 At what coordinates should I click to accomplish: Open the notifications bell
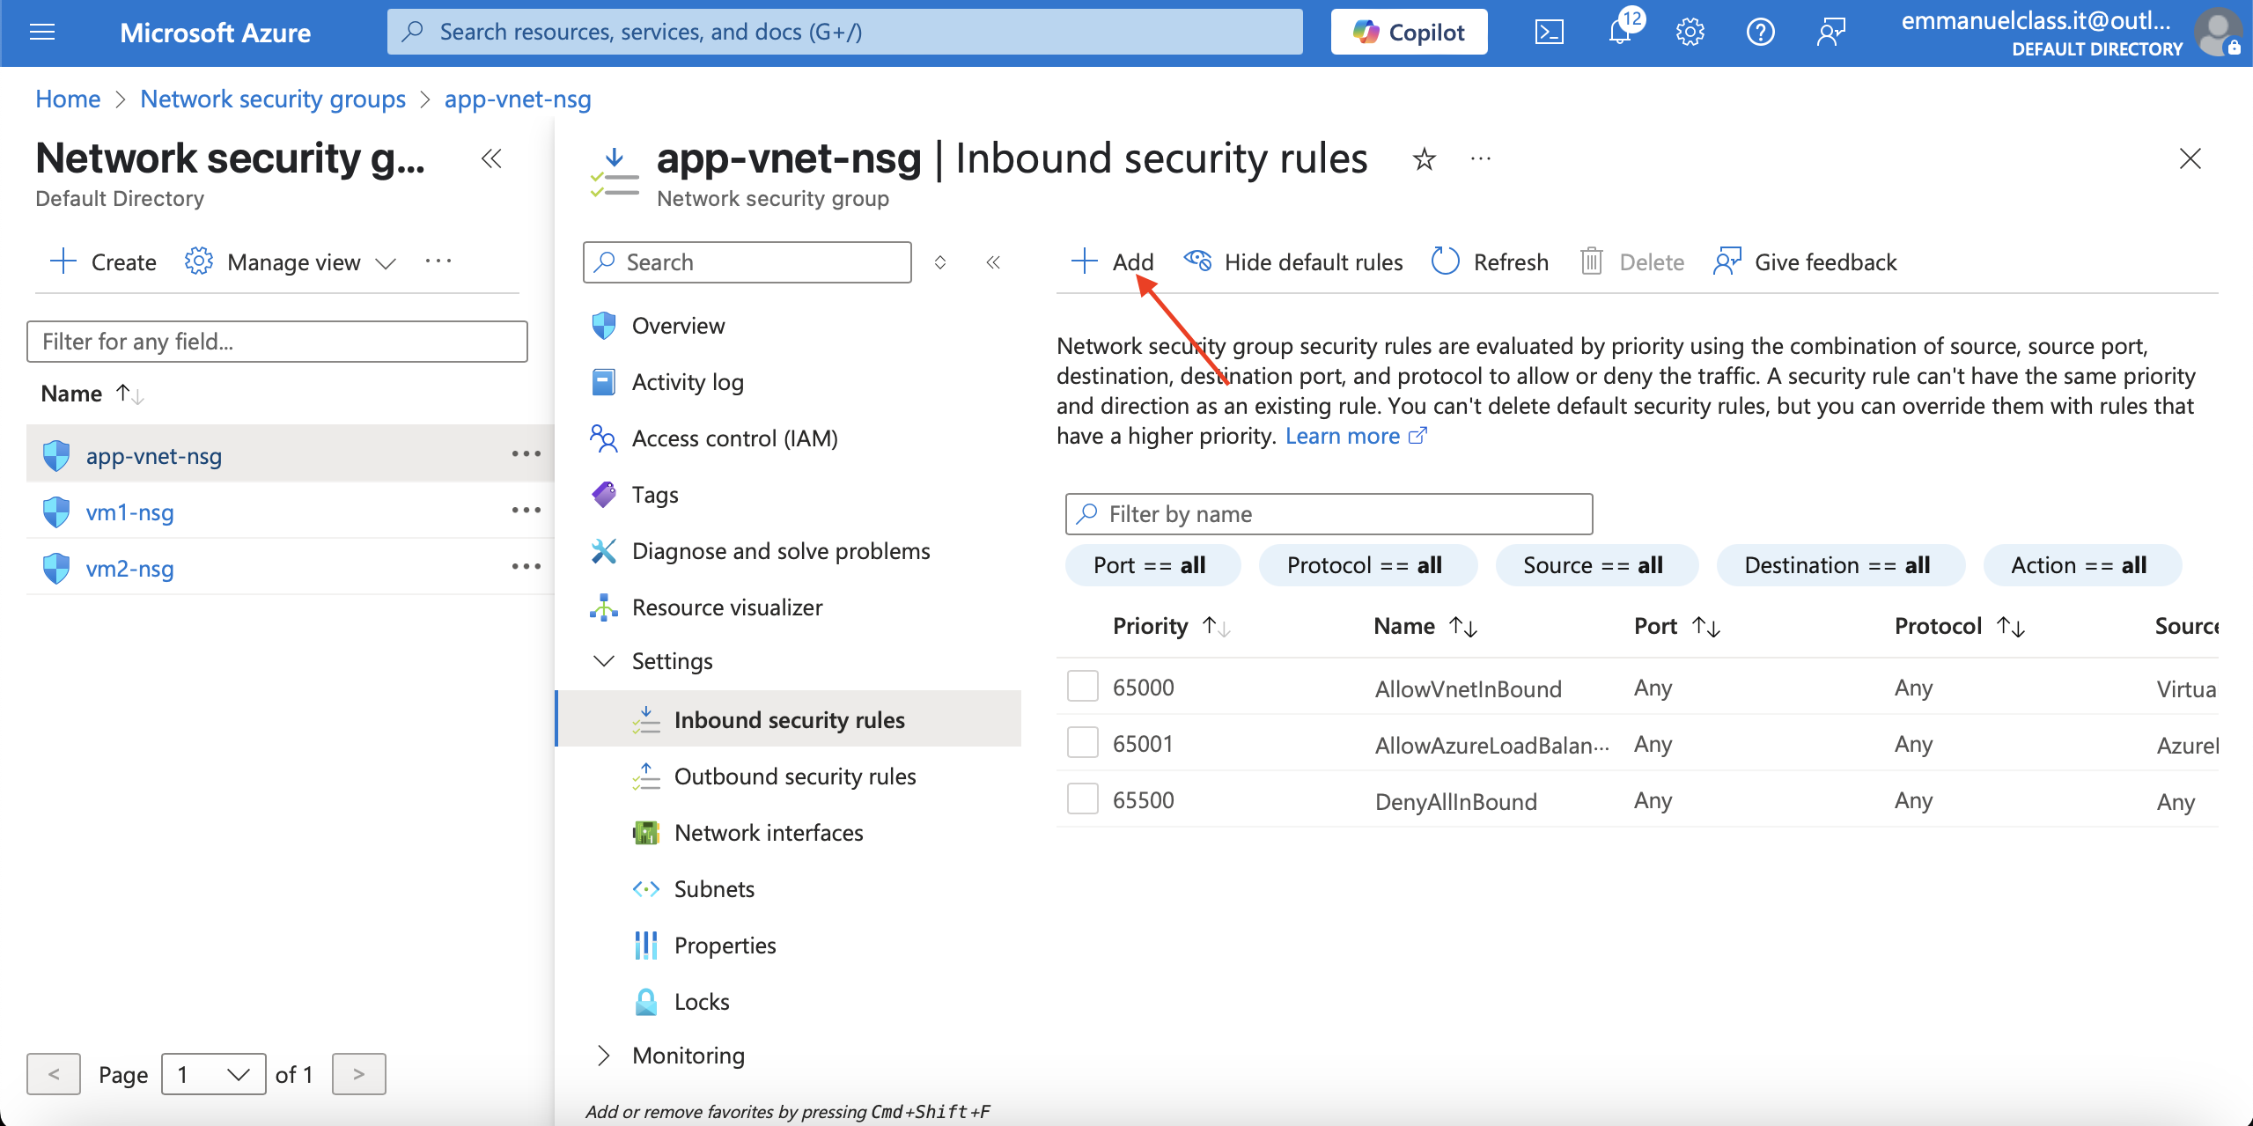1620,33
